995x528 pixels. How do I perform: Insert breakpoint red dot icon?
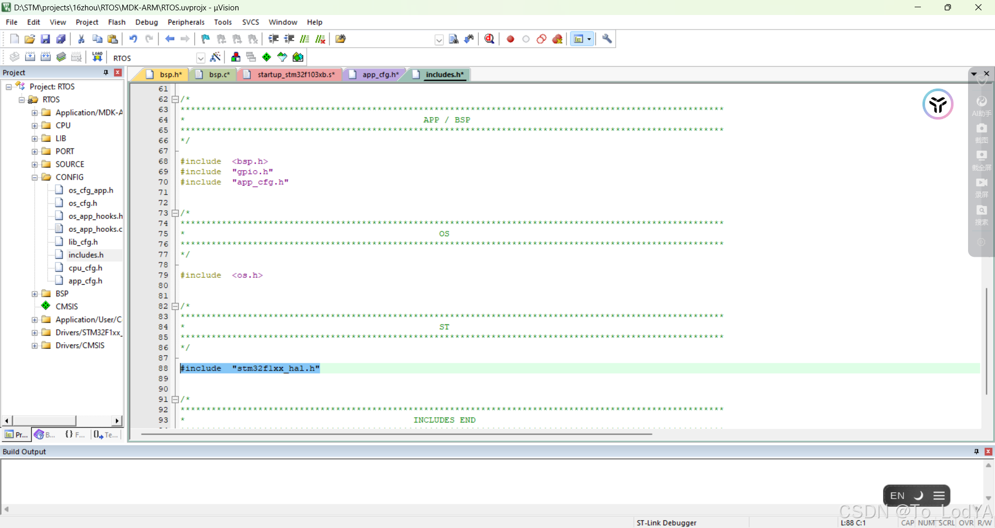[510, 39]
